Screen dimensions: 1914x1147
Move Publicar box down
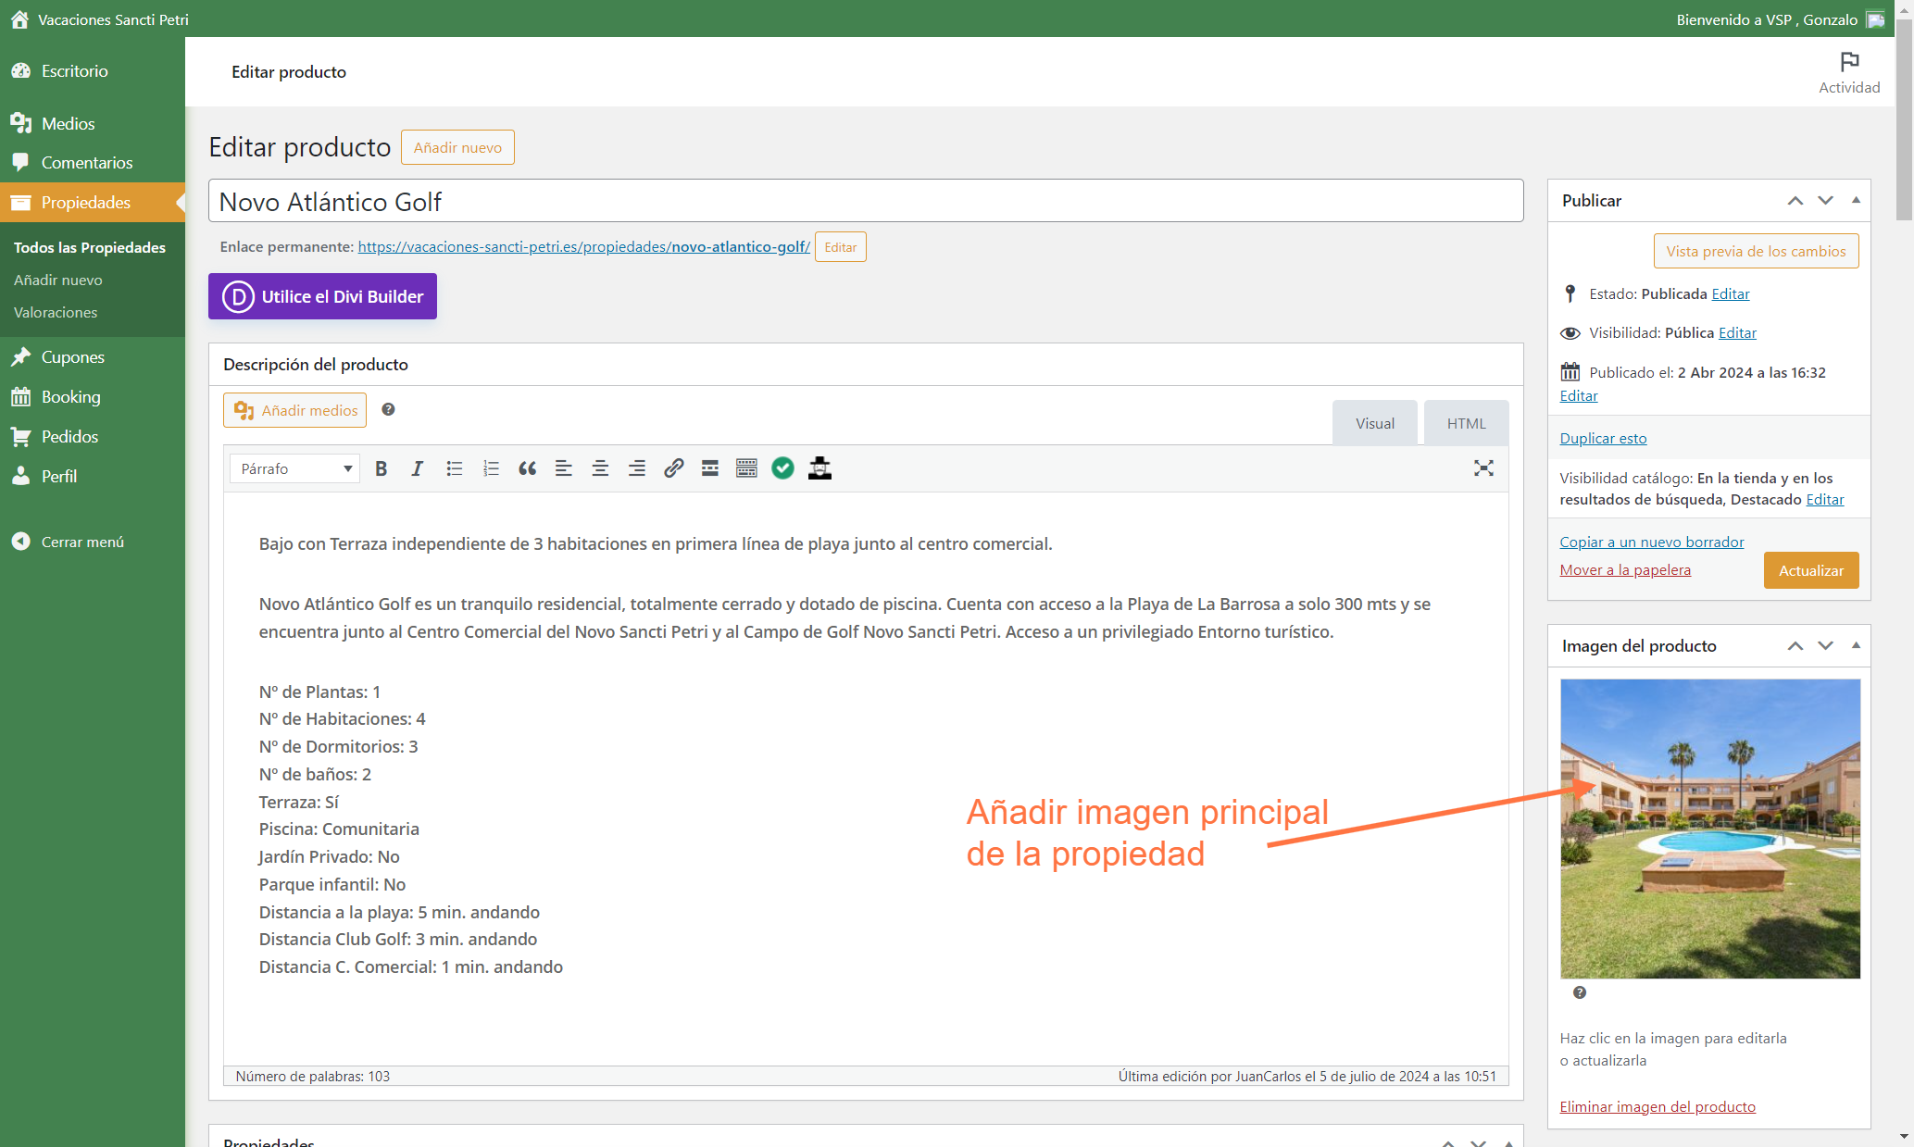pos(1825,201)
